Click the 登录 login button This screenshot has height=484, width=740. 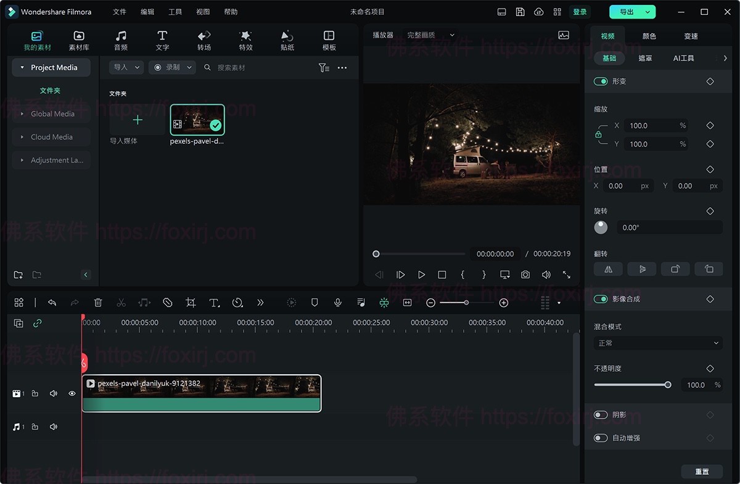click(x=580, y=12)
